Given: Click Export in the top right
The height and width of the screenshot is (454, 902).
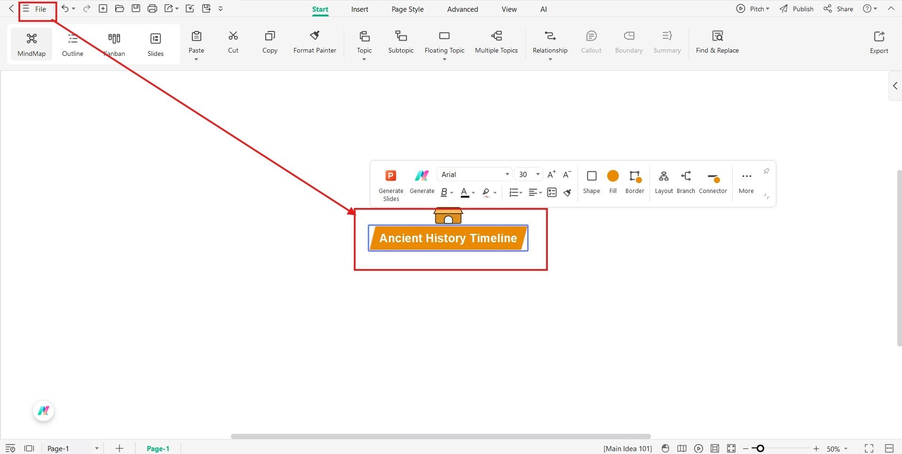Looking at the screenshot, I should [x=879, y=41].
